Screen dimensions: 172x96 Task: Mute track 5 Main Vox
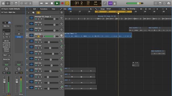pyautogui.click(x=36, y=42)
